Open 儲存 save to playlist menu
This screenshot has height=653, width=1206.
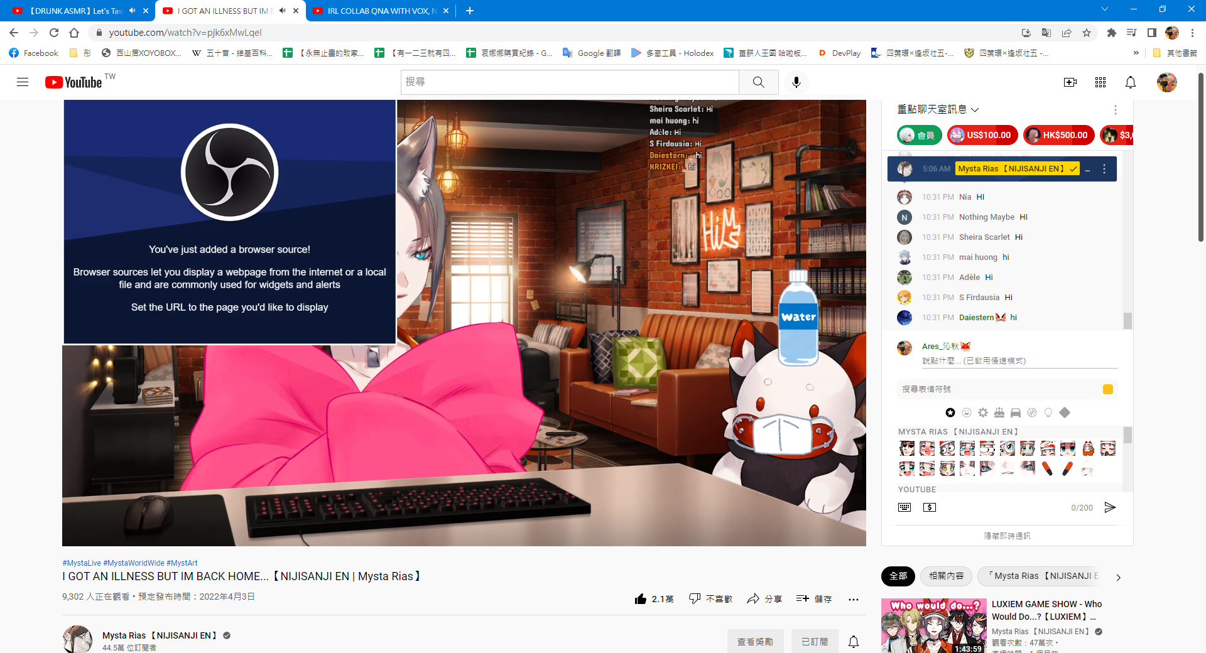click(x=814, y=599)
